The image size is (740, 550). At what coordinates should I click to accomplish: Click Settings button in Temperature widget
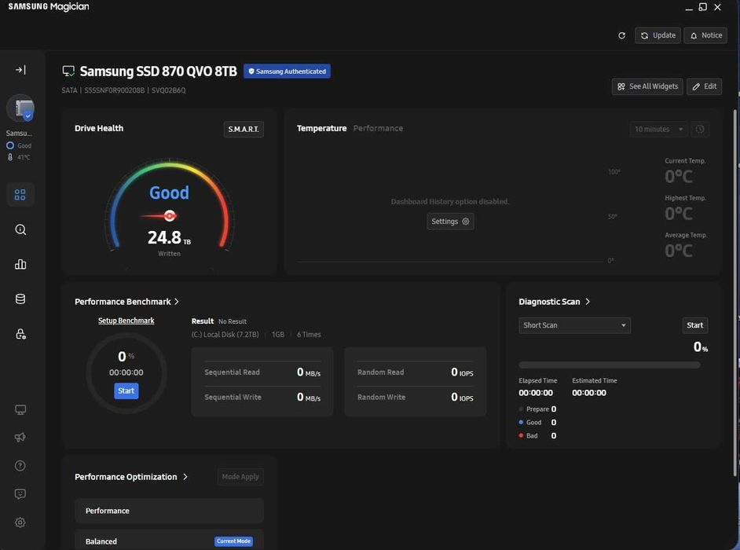point(450,222)
